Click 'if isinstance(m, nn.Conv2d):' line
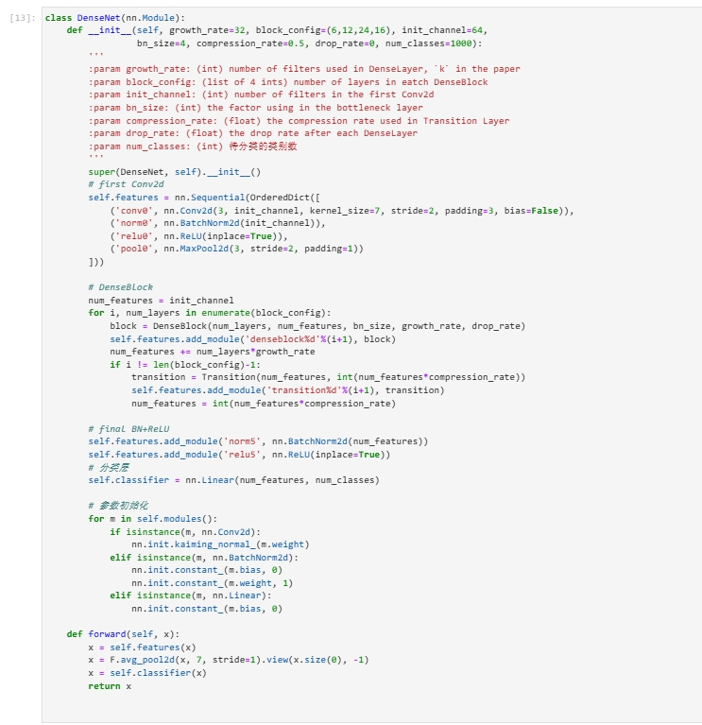The image size is (702, 725). point(185,532)
